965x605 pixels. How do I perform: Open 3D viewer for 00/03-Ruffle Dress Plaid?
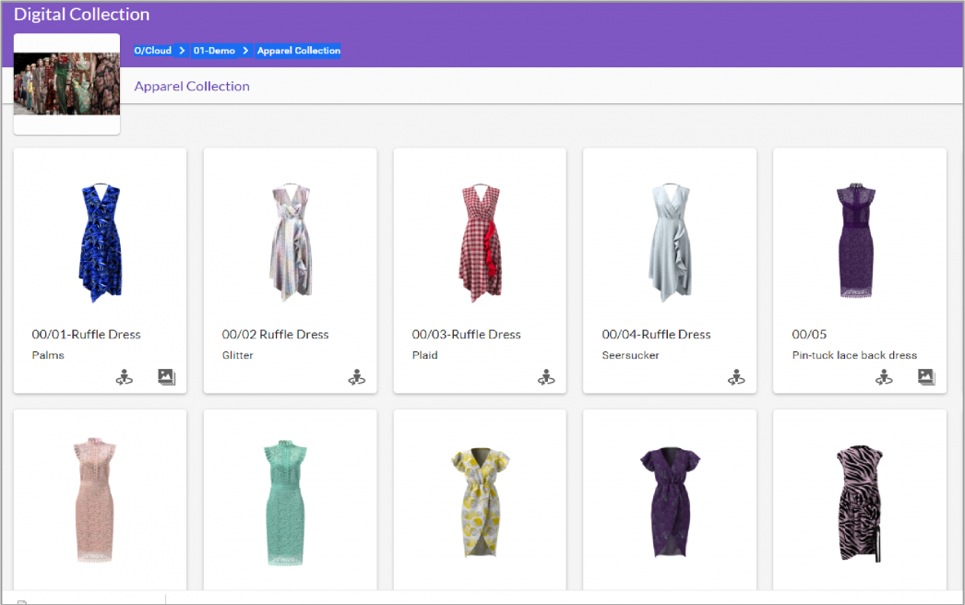[x=546, y=376]
